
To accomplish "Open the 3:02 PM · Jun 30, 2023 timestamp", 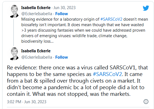I will click(26, 102).
